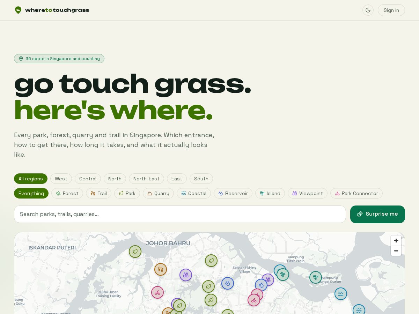
Task: Click the Kampung Pasir Putih map label
Action: tap(296, 259)
